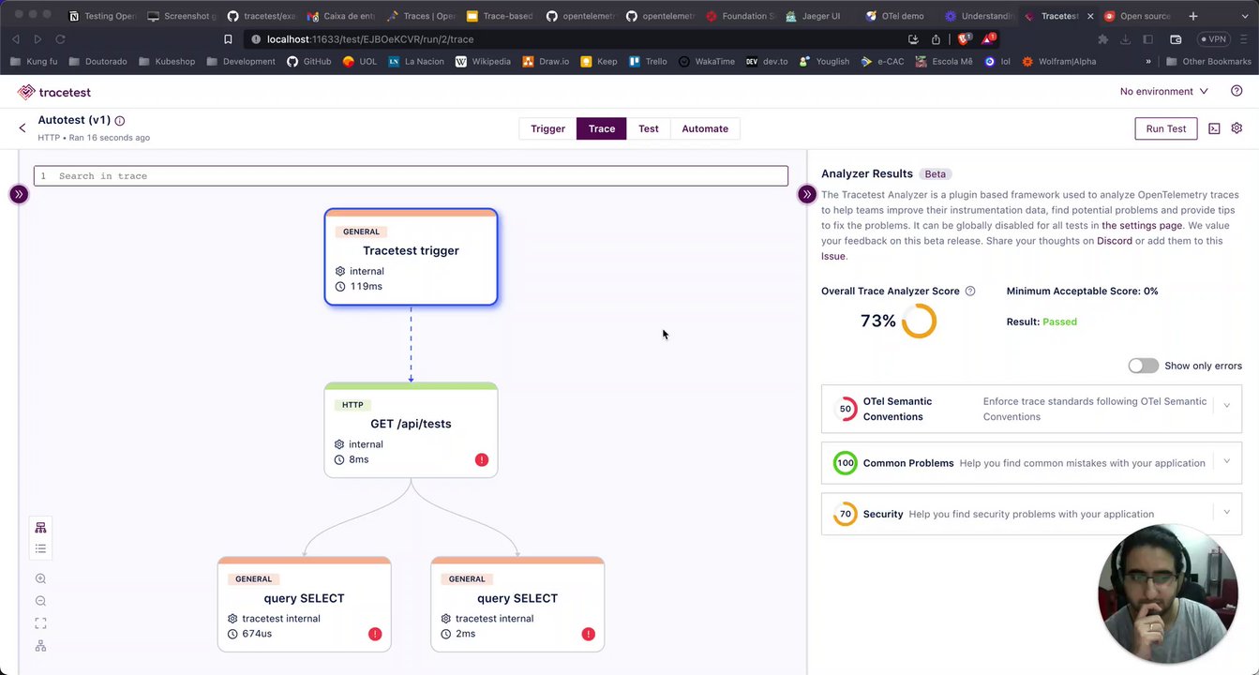Show more bookmarks with the overflow chevron
The width and height of the screenshot is (1259, 675).
click(x=1148, y=62)
